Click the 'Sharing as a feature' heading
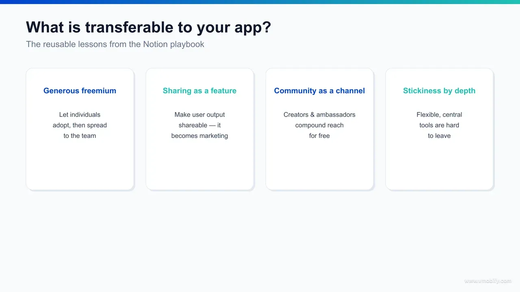 pos(199,91)
